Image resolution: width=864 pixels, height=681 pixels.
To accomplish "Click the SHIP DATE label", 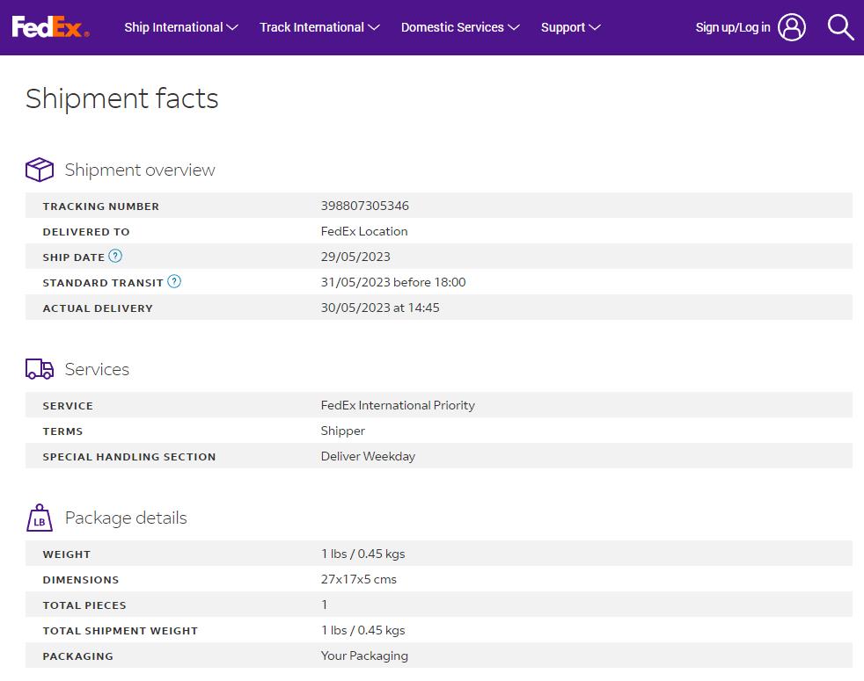I will [74, 257].
